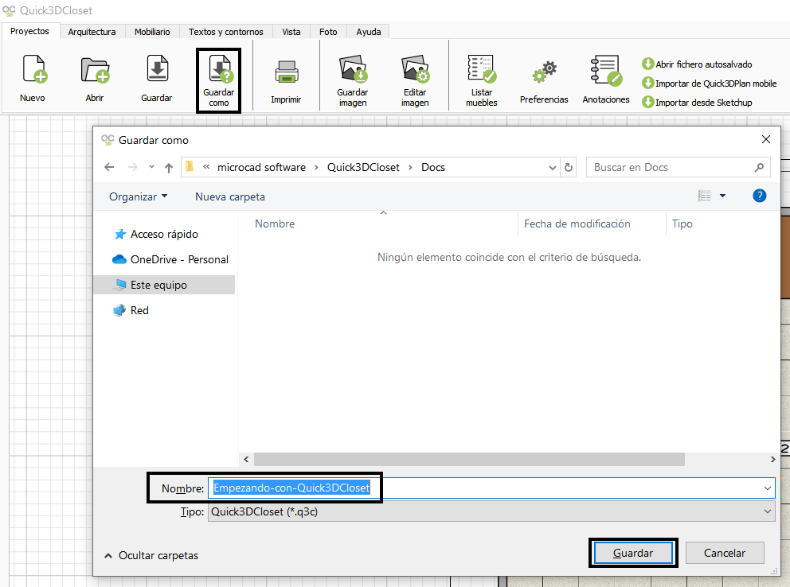790x587 pixels.
Task: Expand the address bar path dropdown
Action: tap(552, 168)
